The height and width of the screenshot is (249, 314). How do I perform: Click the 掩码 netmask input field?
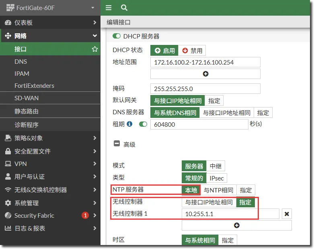(205, 89)
